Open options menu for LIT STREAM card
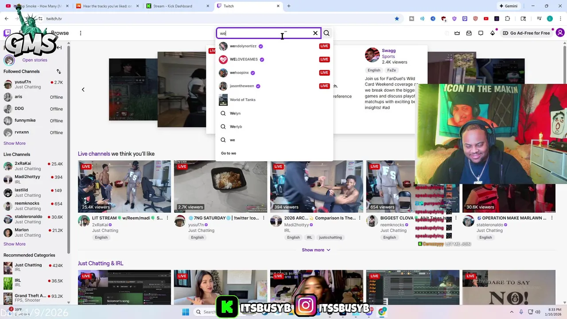The image size is (567, 319). click(167, 218)
